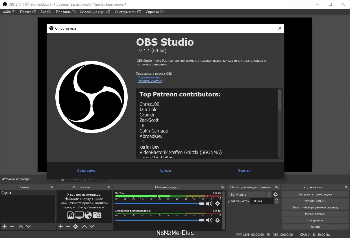Click the REC: 00:00:00 status indicator
Viewport: 350px width, 238px height.
tap(280, 235)
